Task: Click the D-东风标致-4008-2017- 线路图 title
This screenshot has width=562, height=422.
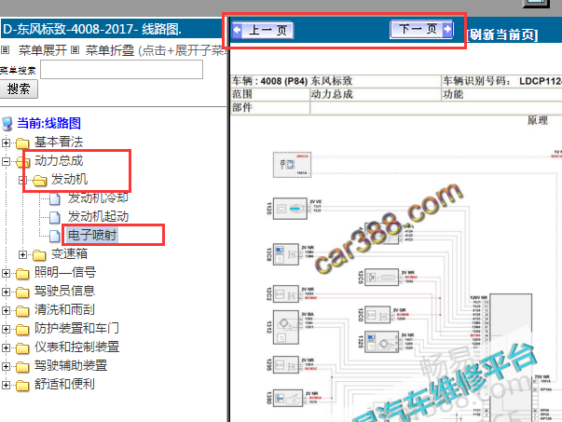Action: 92,29
